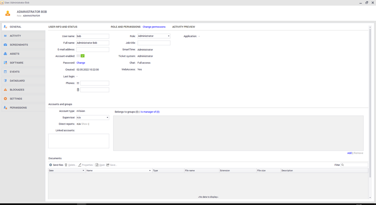Open the Blockades warning section
376x205 pixels.
tap(17, 90)
